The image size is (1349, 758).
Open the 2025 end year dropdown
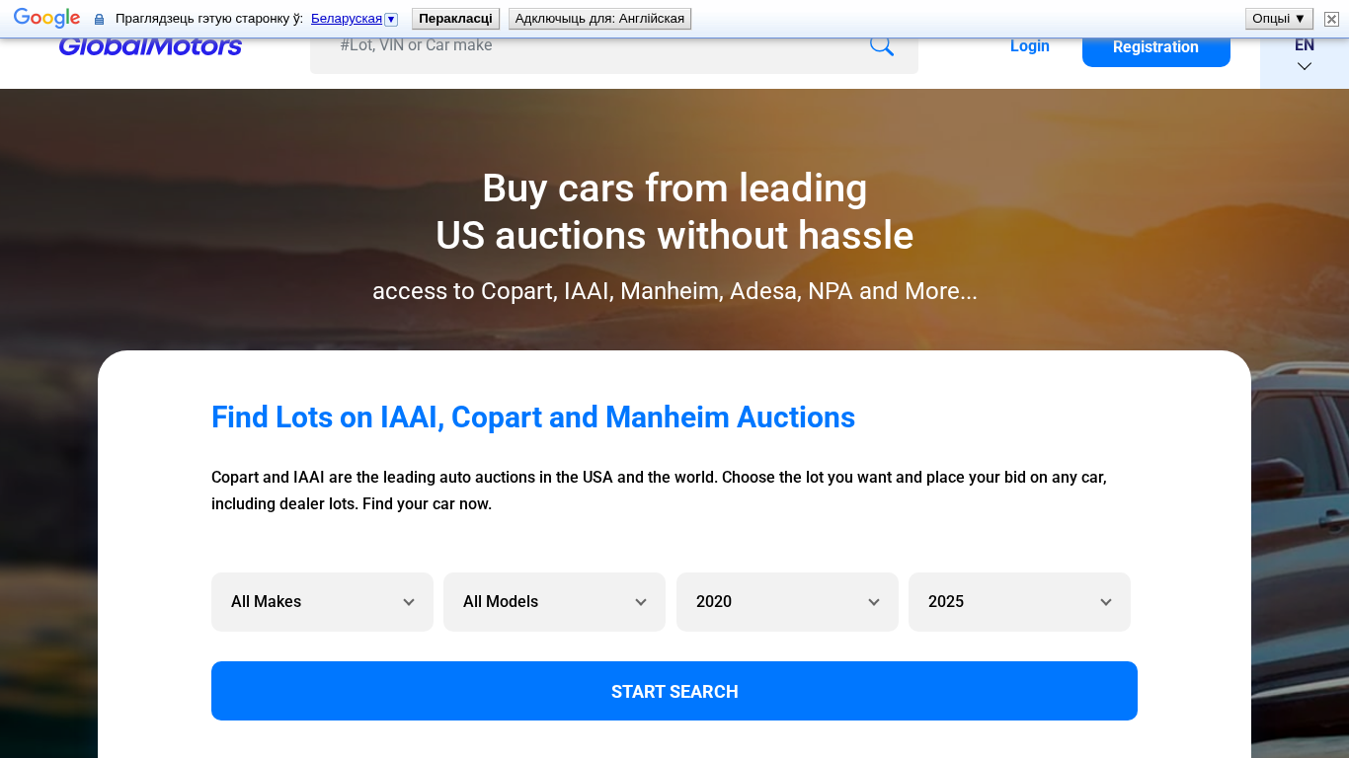tap(1019, 602)
